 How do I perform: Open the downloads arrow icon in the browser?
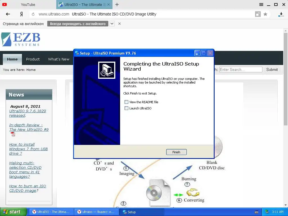281,14
